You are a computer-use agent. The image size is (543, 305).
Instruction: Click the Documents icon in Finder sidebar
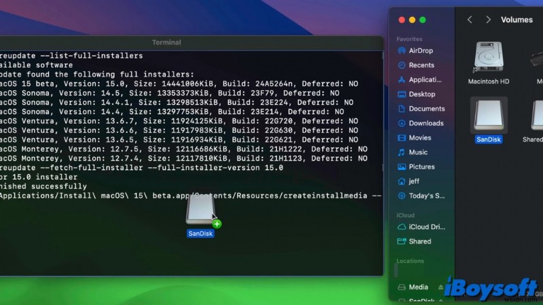(401, 108)
